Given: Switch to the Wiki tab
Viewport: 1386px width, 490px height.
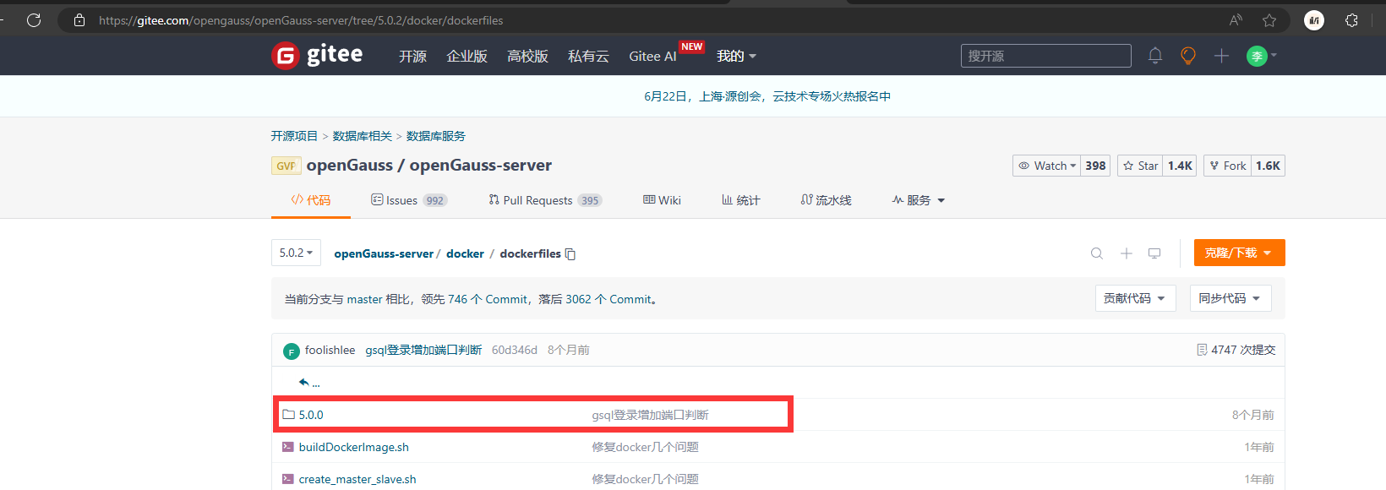Looking at the screenshot, I should click(x=662, y=200).
